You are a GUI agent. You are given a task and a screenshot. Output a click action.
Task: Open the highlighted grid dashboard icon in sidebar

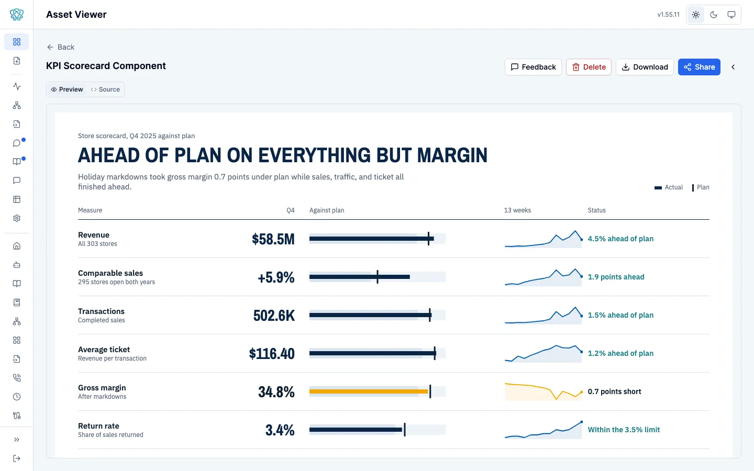tap(17, 42)
